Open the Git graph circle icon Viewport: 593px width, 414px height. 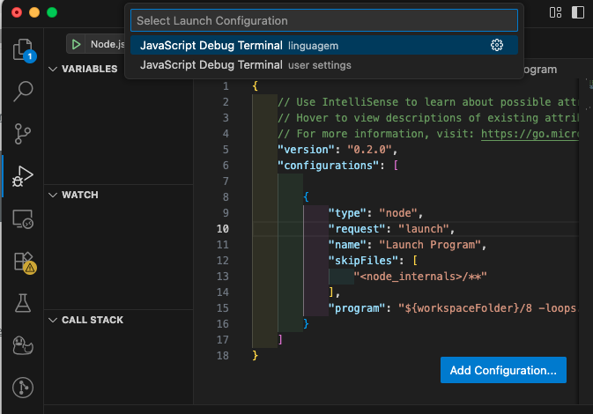click(23, 388)
